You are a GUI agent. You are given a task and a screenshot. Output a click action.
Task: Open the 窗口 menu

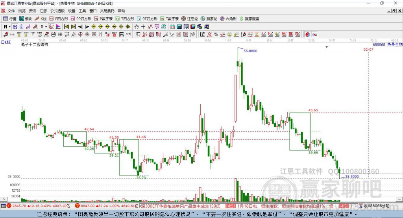click(93, 11)
